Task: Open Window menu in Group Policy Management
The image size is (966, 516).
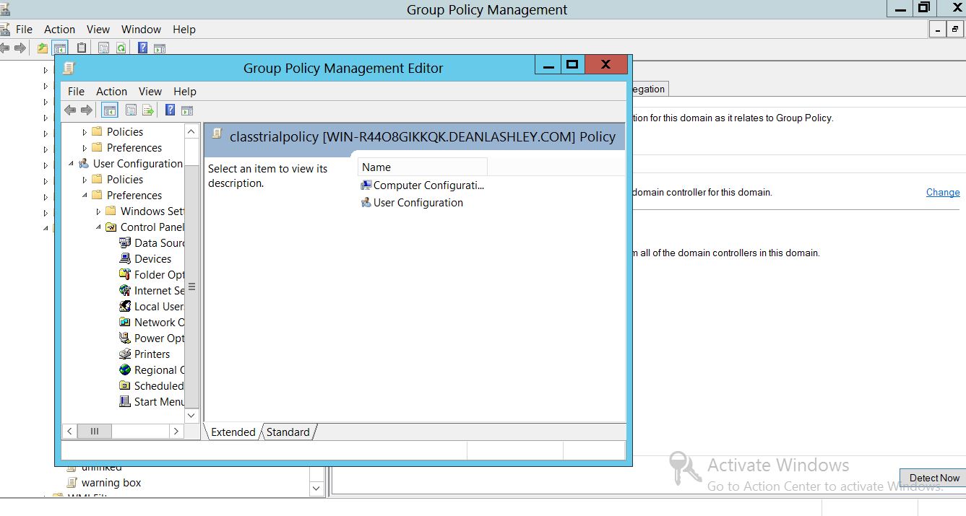Action: point(141,30)
